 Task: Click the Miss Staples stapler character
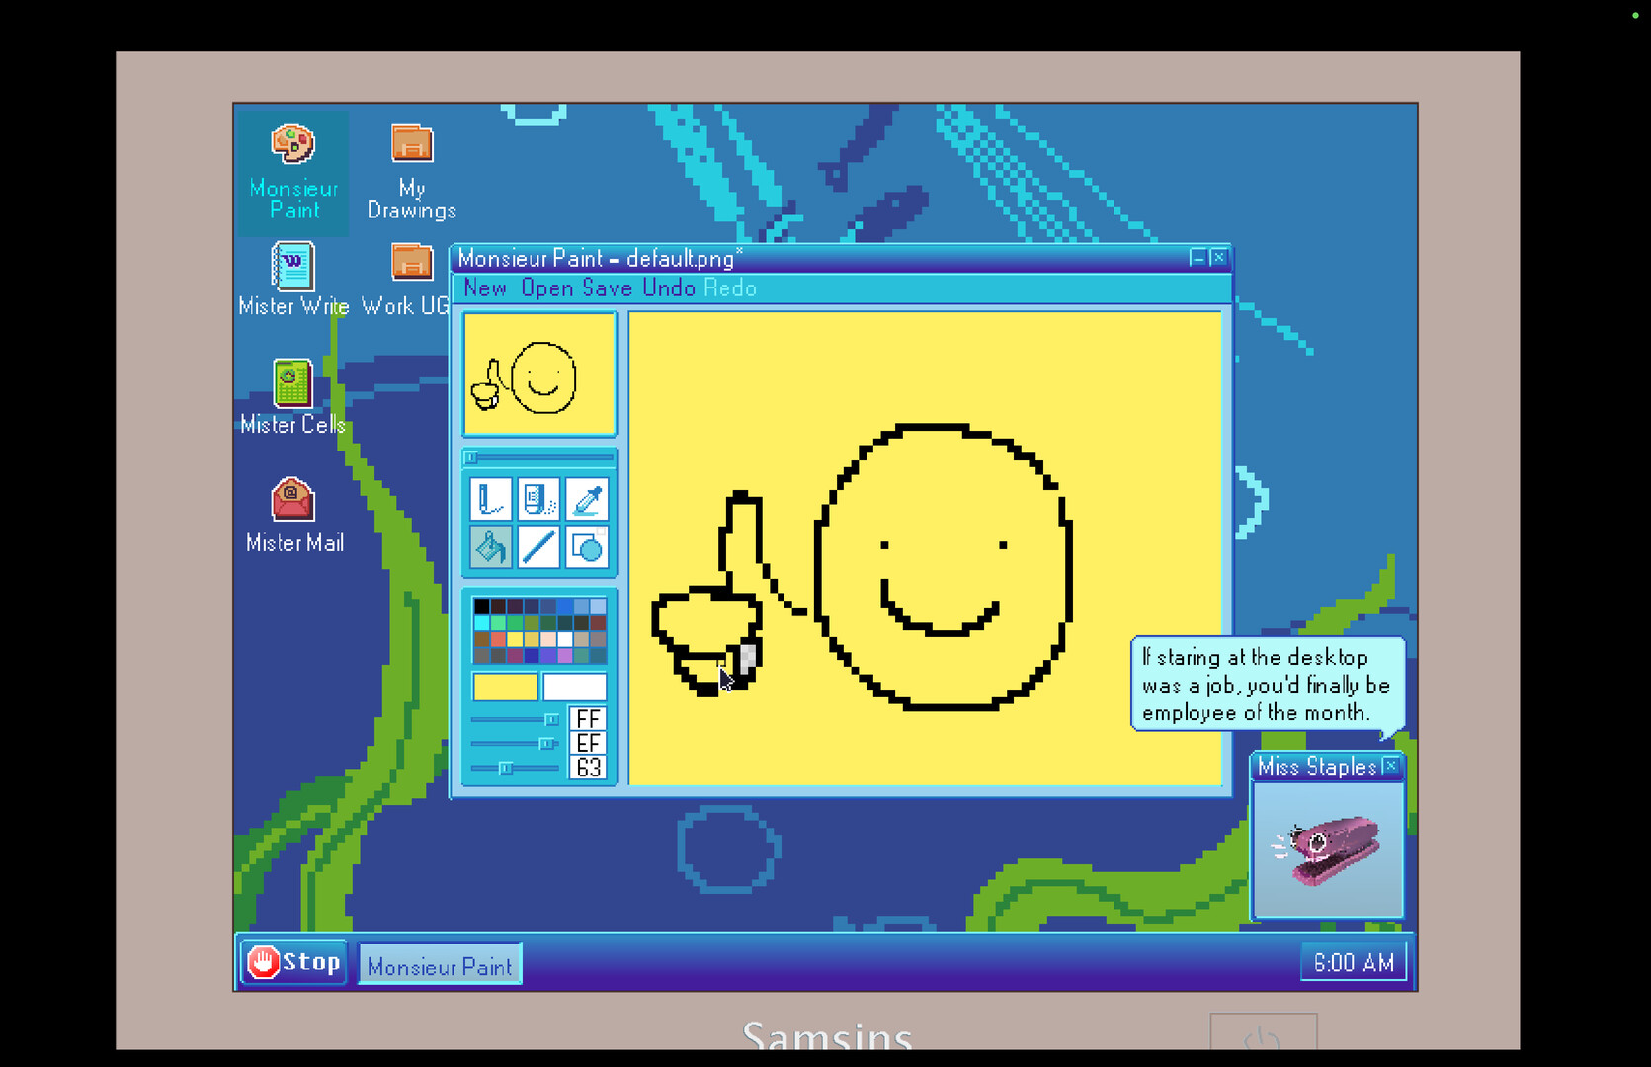[1327, 850]
